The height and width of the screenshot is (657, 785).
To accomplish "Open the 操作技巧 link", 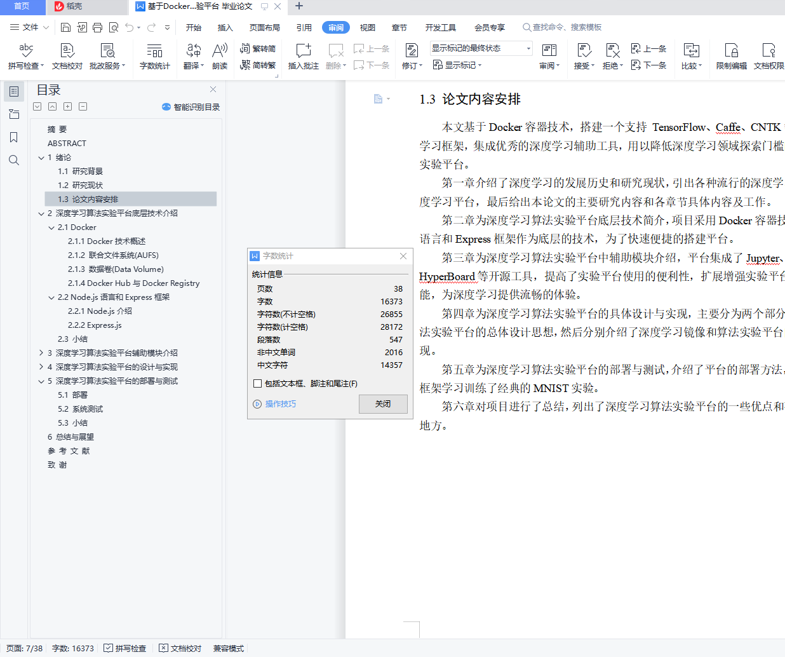I will tap(280, 404).
